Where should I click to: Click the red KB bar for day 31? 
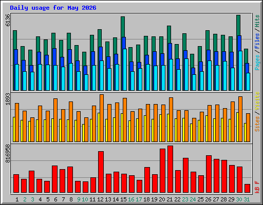[248, 189]
